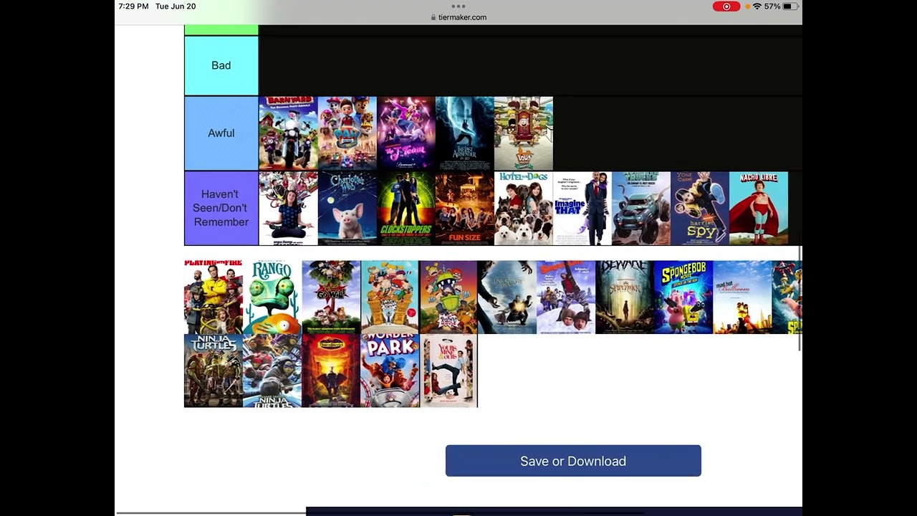Pick the Playing with Fire poster
This screenshot has width=917, height=516.
(213, 297)
